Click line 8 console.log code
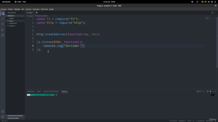 click(x=64, y=46)
